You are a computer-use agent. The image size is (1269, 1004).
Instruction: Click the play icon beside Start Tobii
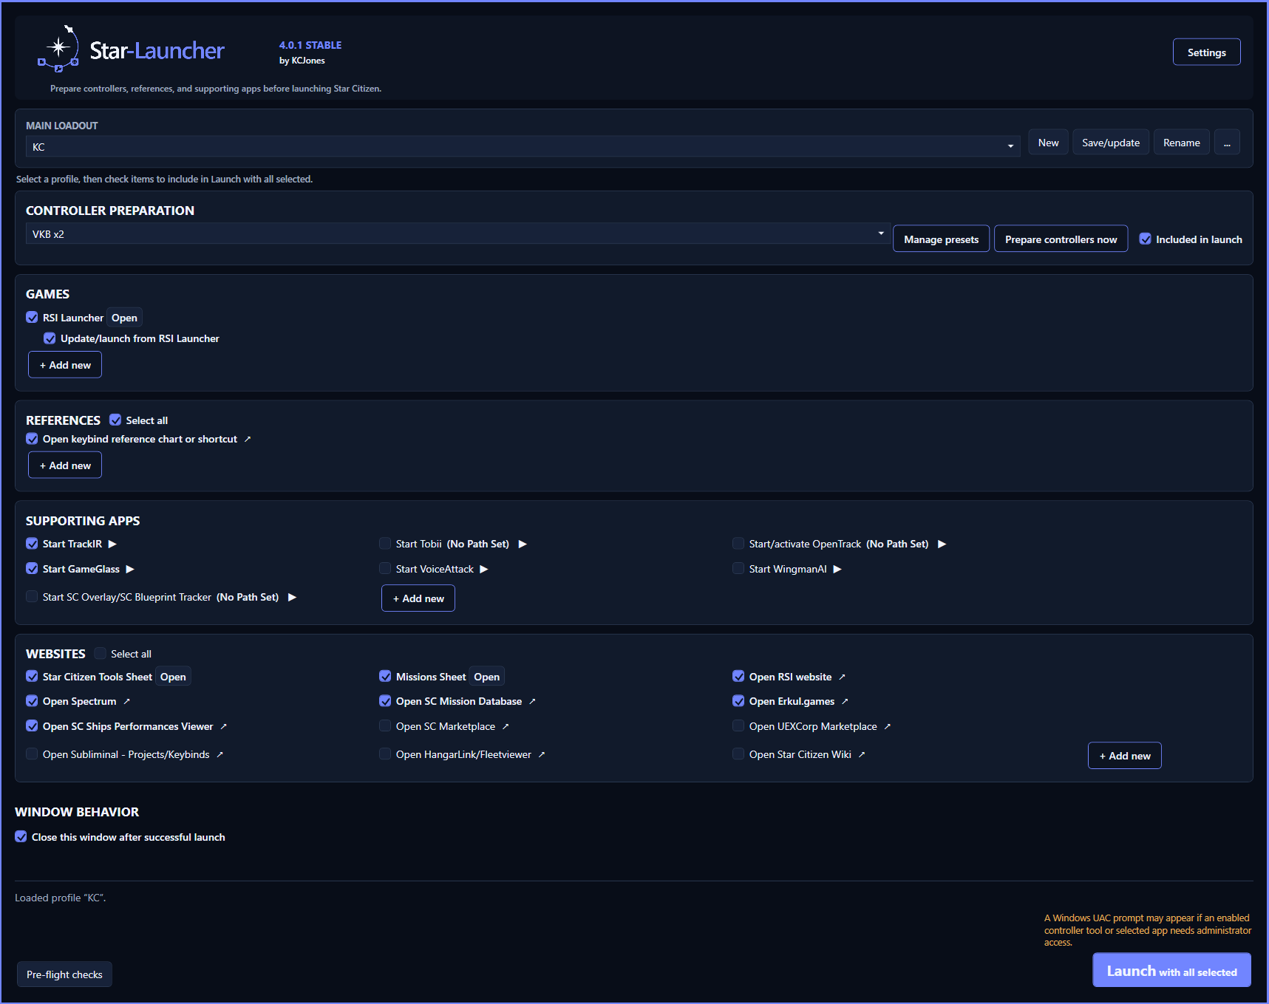(523, 544)
